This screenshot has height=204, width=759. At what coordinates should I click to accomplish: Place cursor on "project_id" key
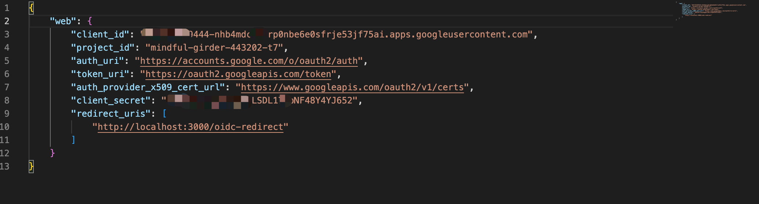pos(102,48)
